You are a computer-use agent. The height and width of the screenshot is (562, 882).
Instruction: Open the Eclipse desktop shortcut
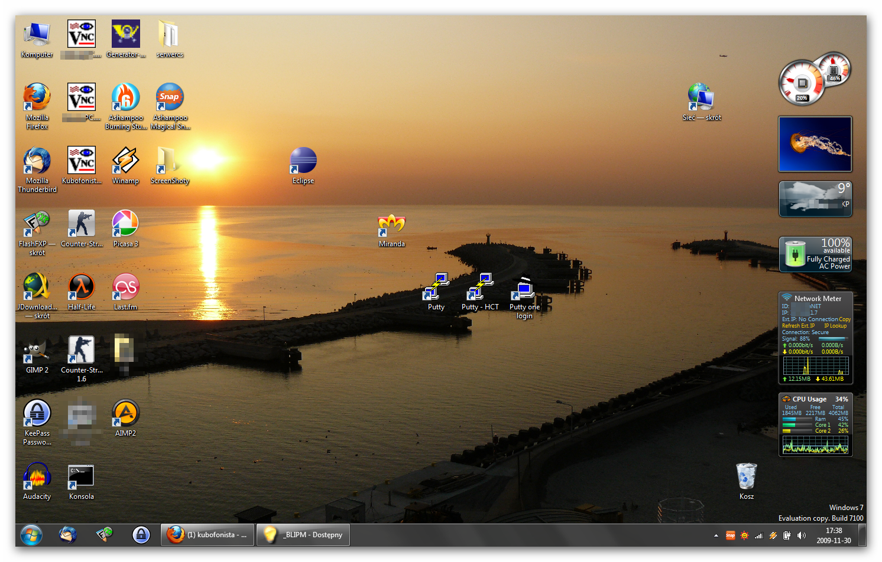[x=303, y=161]
